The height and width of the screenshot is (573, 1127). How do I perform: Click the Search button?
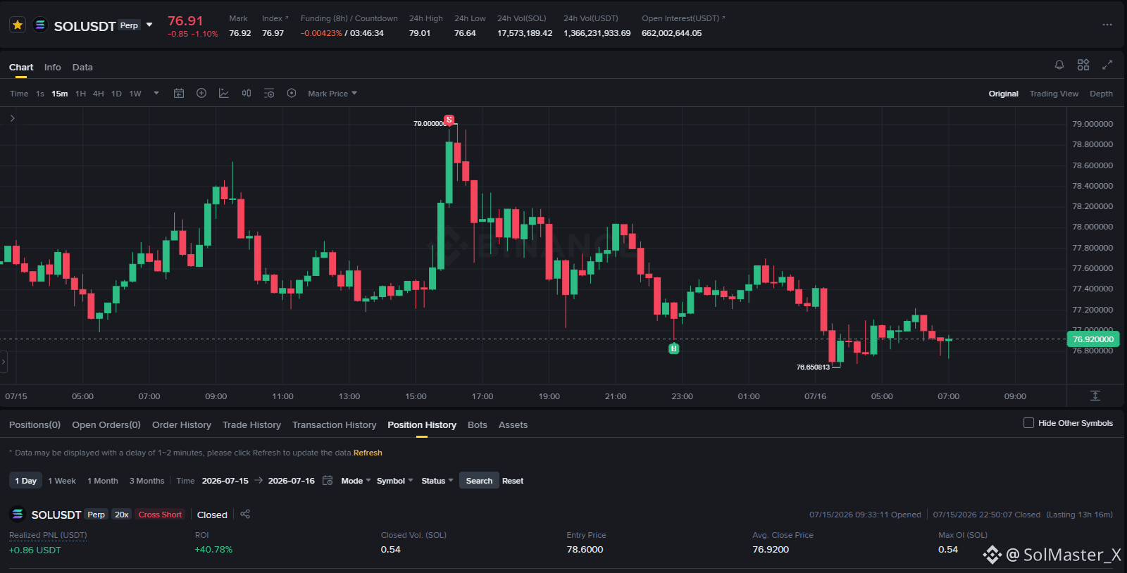pyautogui.click(x=479, y=481)
